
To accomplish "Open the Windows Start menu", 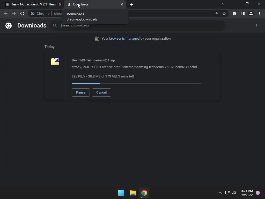I will [121, 193].
